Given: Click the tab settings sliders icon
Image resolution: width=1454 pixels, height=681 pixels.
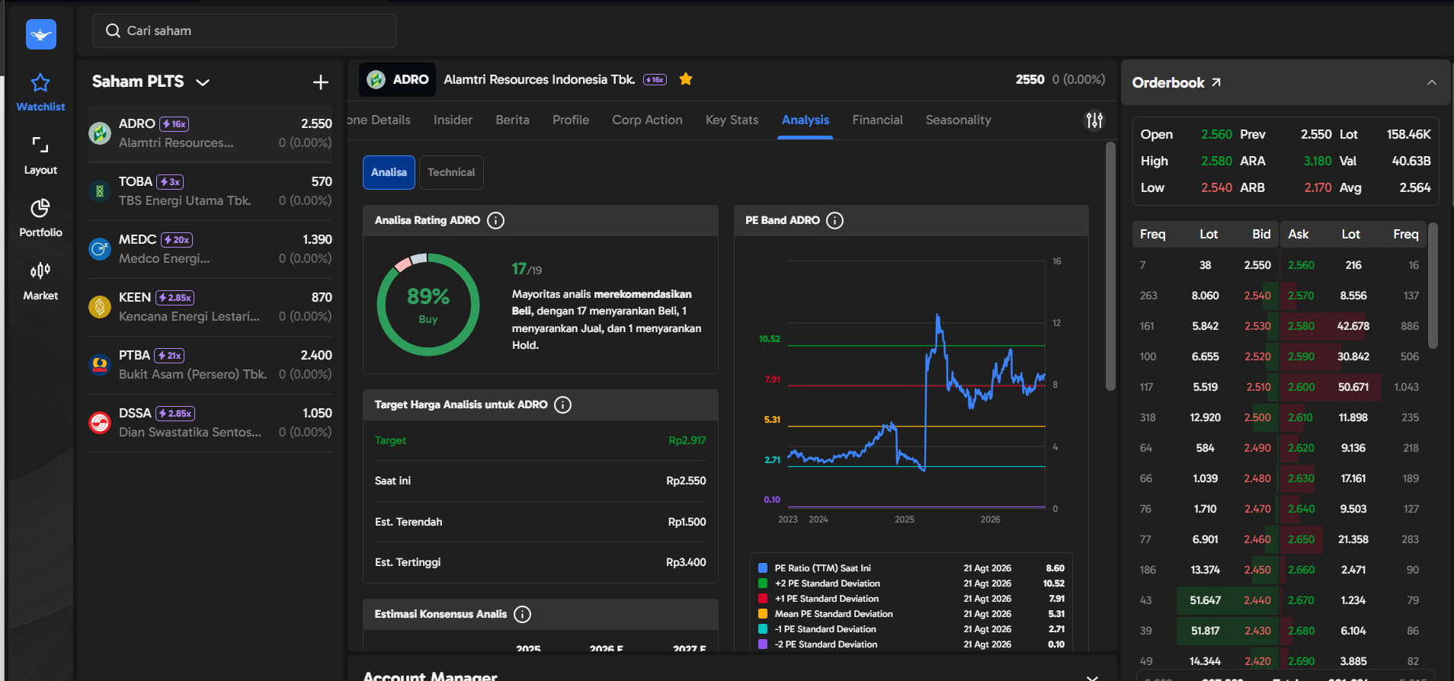Looking at the screenshot, I should [x=1094, y=120].
